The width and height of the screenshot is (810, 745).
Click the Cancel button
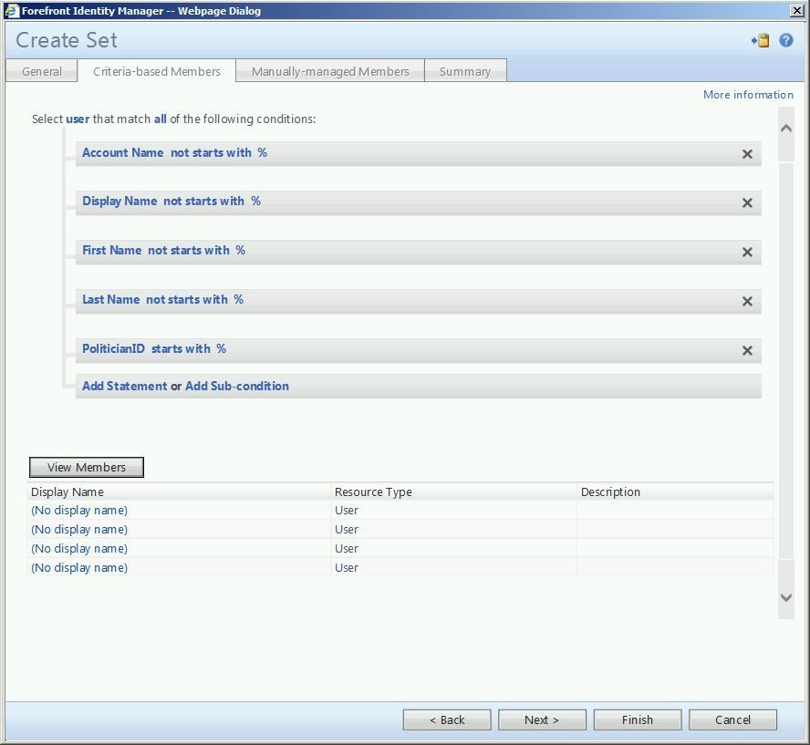(732, 719)
